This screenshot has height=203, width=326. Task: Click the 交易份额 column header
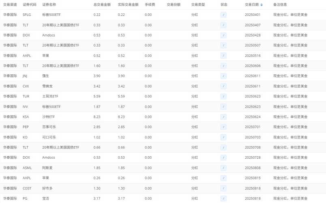174,4
